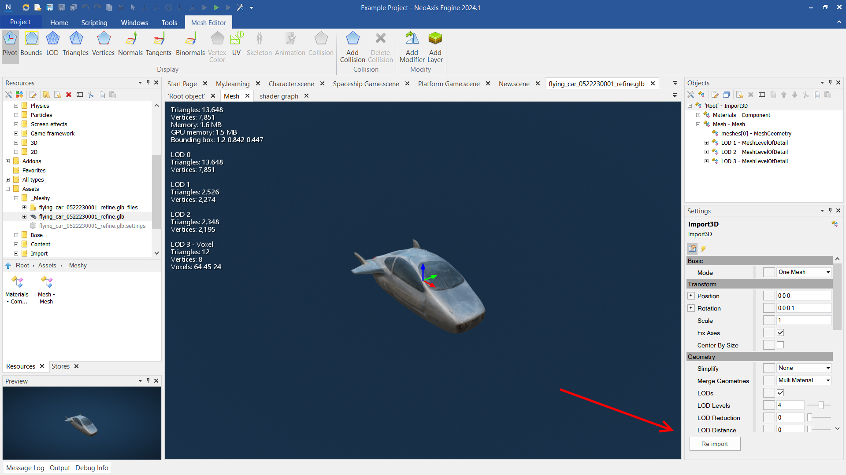The height and width of the screenshot is (475, 846).
Task: Toggle Bounds display in ribbon
Action: [x=31, y=43]
